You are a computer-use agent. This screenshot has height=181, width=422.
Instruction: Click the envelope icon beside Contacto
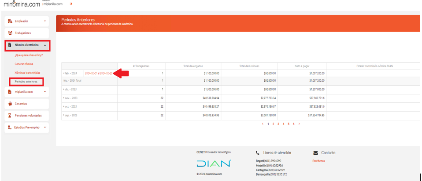316,153
